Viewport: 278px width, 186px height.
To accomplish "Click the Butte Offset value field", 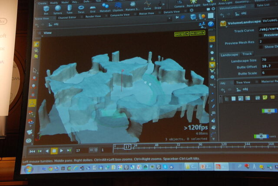I will point(269,66).
